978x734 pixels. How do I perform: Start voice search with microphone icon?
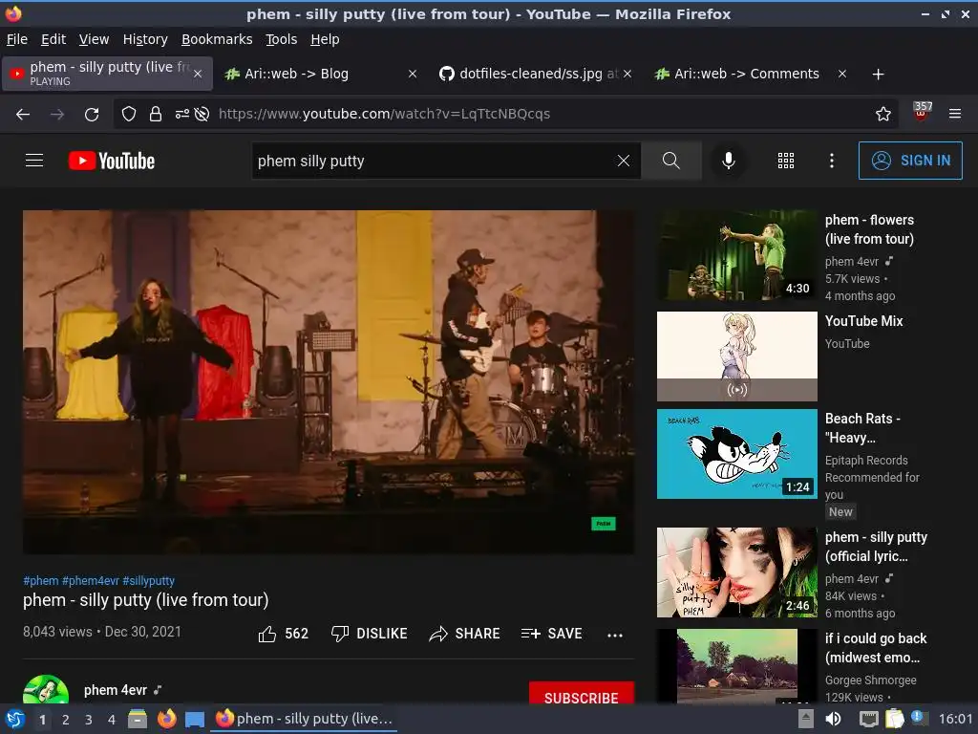coord(728,161)
